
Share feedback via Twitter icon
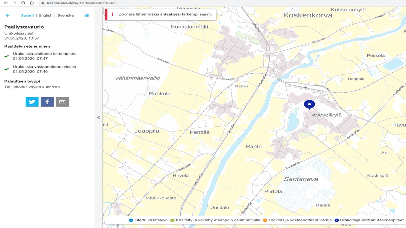32,102
